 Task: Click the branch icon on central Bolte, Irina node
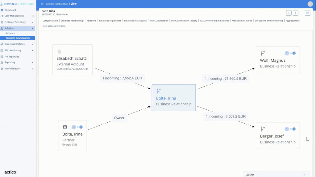[x=159, y=91]
